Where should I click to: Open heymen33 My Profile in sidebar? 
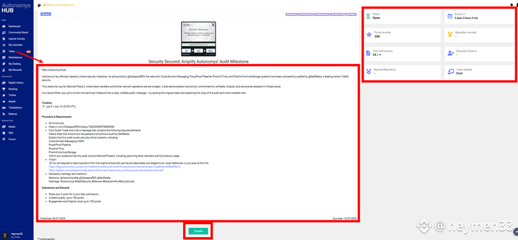coord(16,235)
